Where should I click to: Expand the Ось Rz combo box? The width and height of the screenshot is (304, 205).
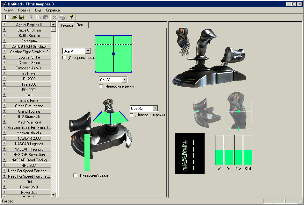tap(155, 109)
